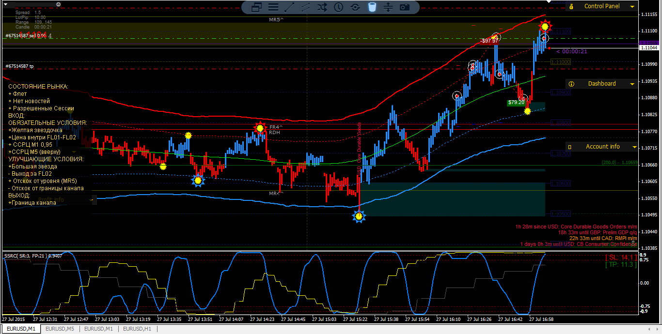Viewport: 662px width, 334px height.
Task: Switch to the EURUSD,H1 chart tab
Action: click(x=138, y=329)
